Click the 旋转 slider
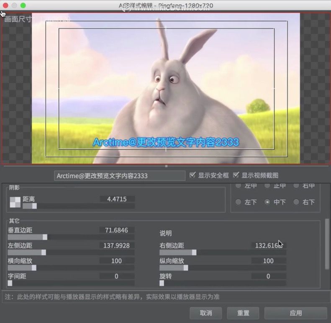Image resolution: width=331 pixels, height=323 pixels. click(x=223, y=283)
